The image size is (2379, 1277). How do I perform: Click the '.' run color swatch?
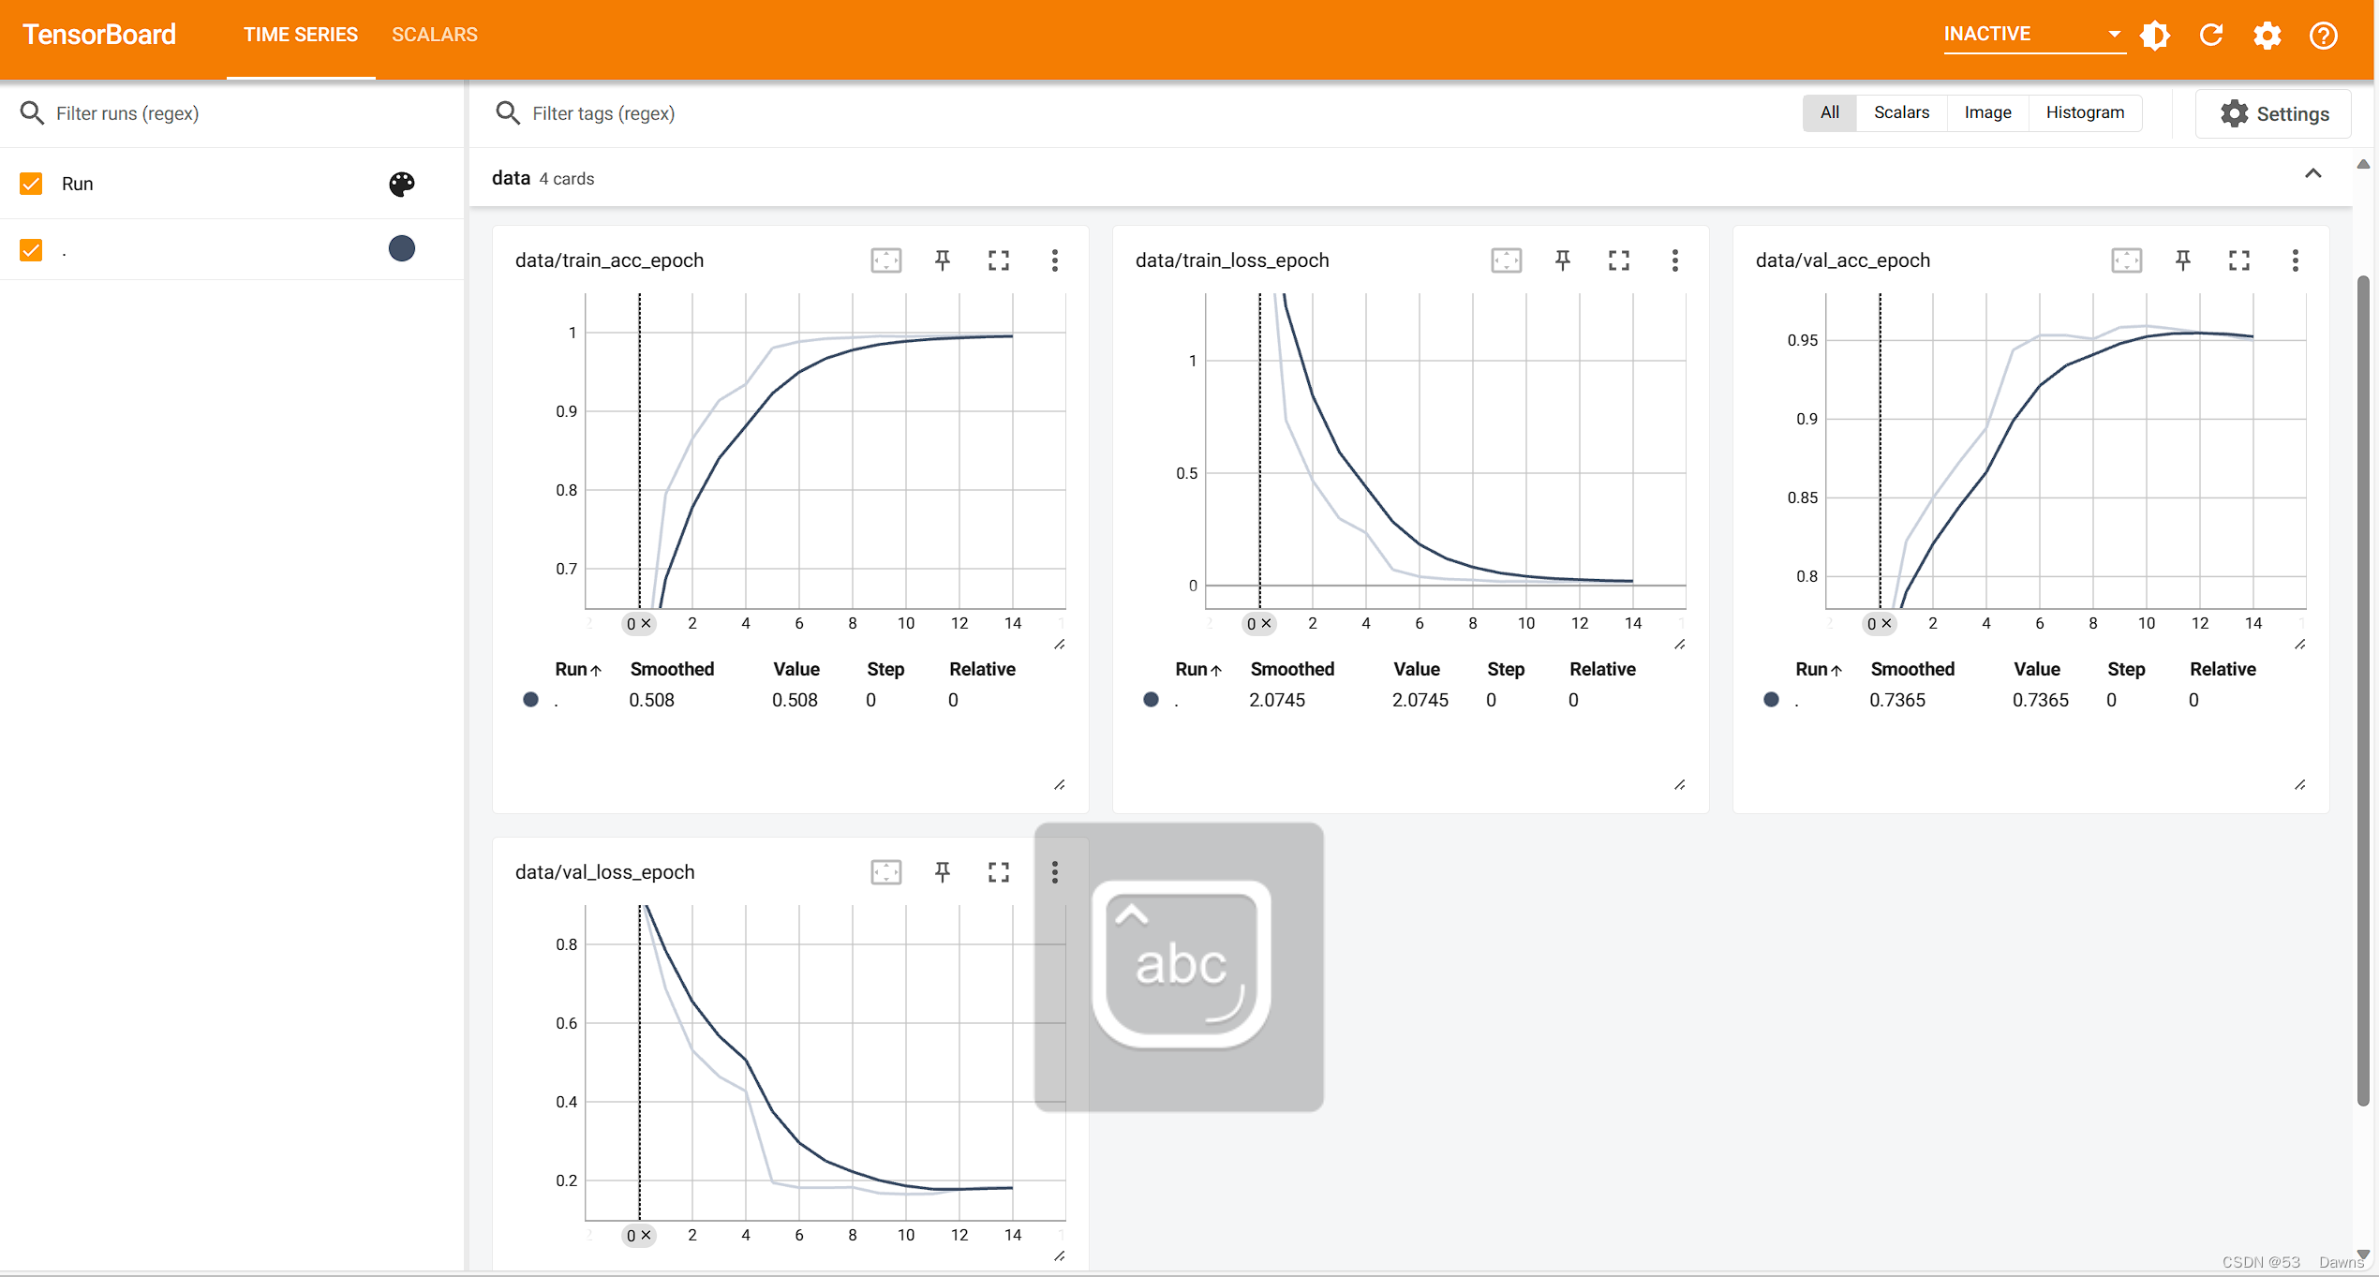click(402, 249)
